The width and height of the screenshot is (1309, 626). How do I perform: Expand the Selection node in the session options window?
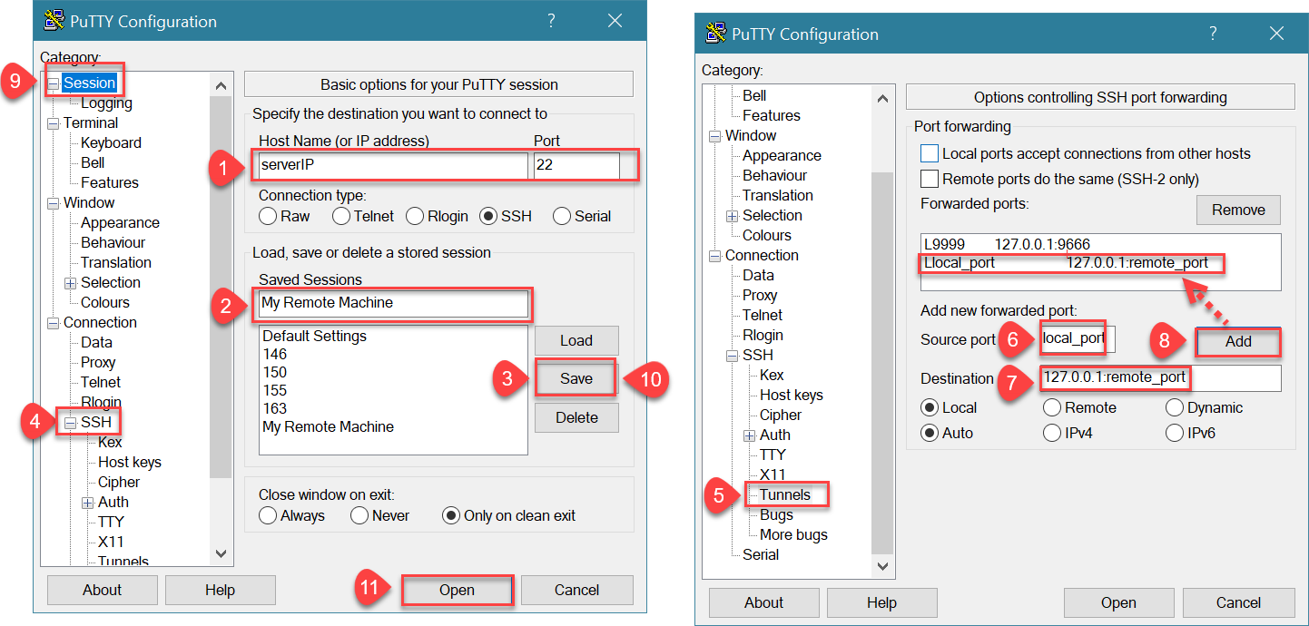(71, 283)
